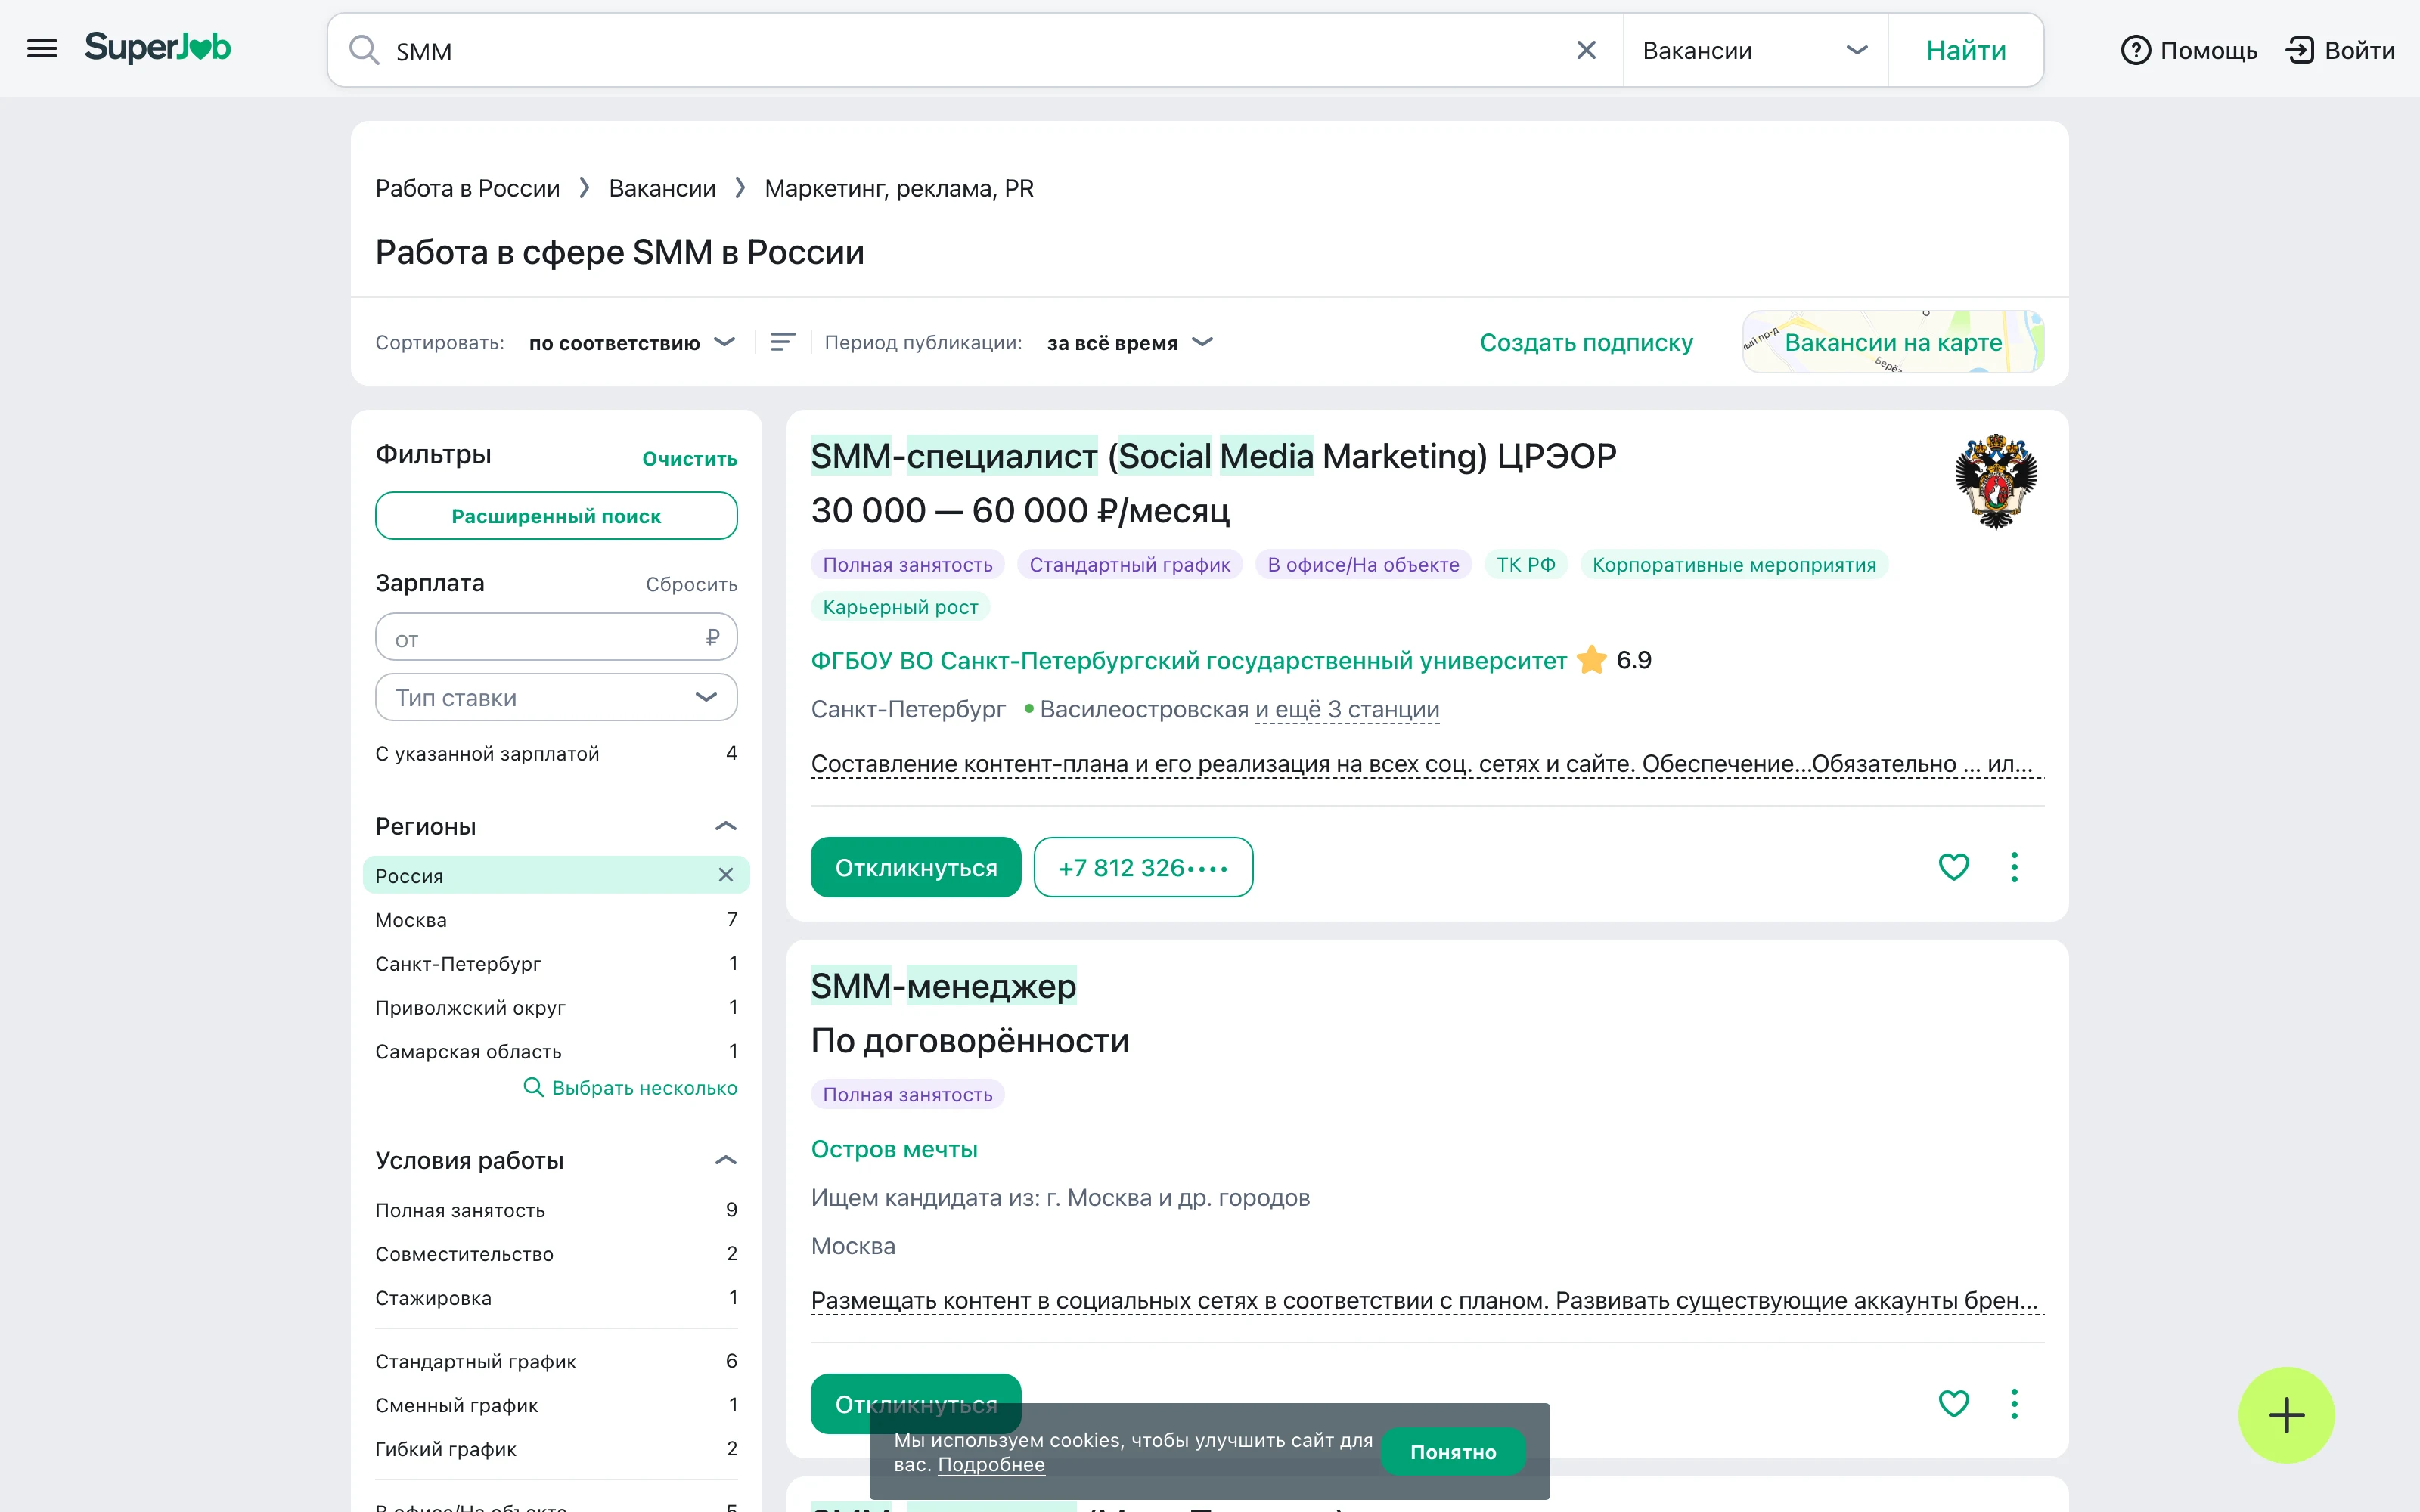
Task: Filter by С указанной зарплатой
Action: click(556, 753)
